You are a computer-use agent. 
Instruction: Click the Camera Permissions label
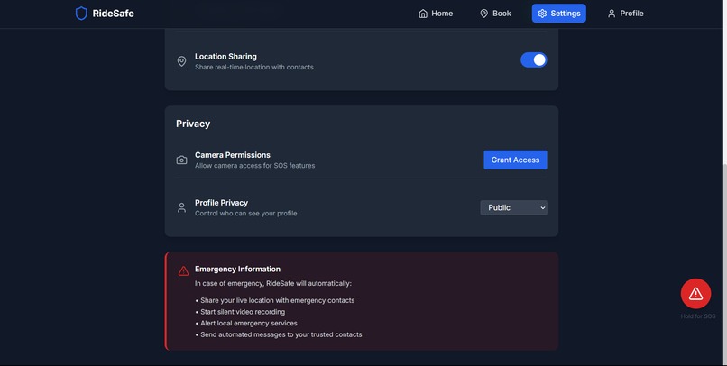(x=233, y=155)
